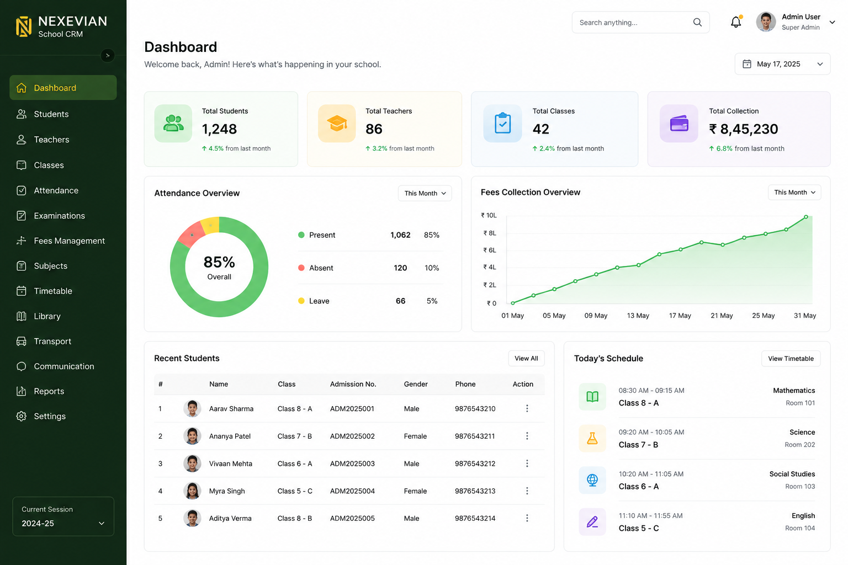
Task: Open the notifications bell
Action: [x=736, y=22]
